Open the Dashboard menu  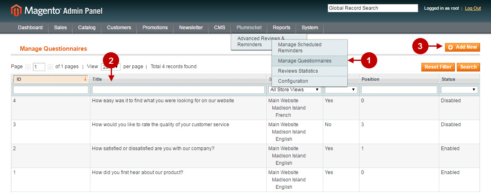click(x=30, y=28)
